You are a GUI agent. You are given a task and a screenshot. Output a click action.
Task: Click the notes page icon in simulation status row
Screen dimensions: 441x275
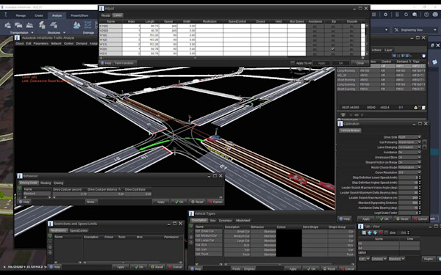click(423, 108)
